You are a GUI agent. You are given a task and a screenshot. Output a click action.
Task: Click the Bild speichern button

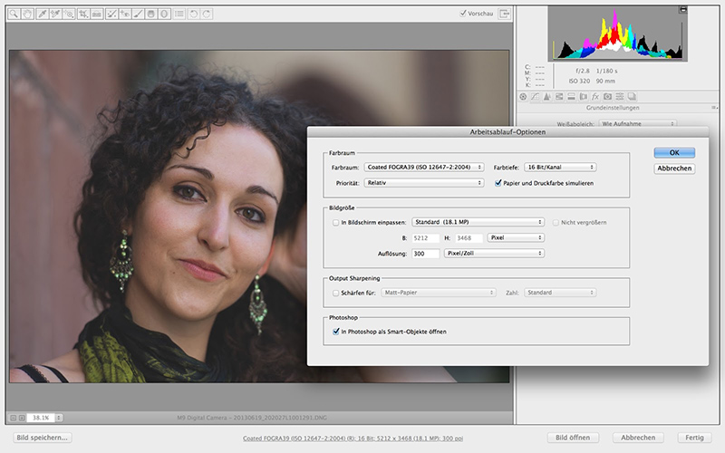click(43, 438)
